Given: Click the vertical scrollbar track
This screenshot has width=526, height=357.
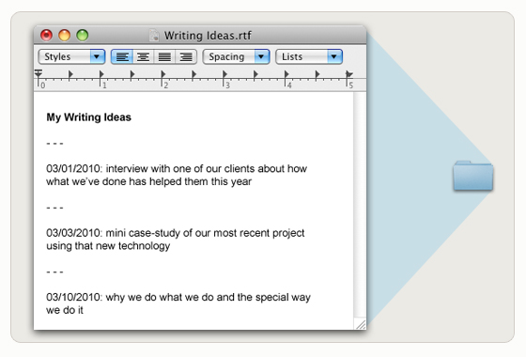Looking at the screenshot, I should point(360,205).
